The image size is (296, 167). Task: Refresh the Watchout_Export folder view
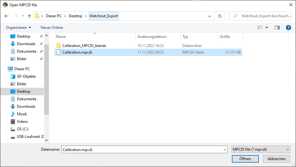[220, 16]
